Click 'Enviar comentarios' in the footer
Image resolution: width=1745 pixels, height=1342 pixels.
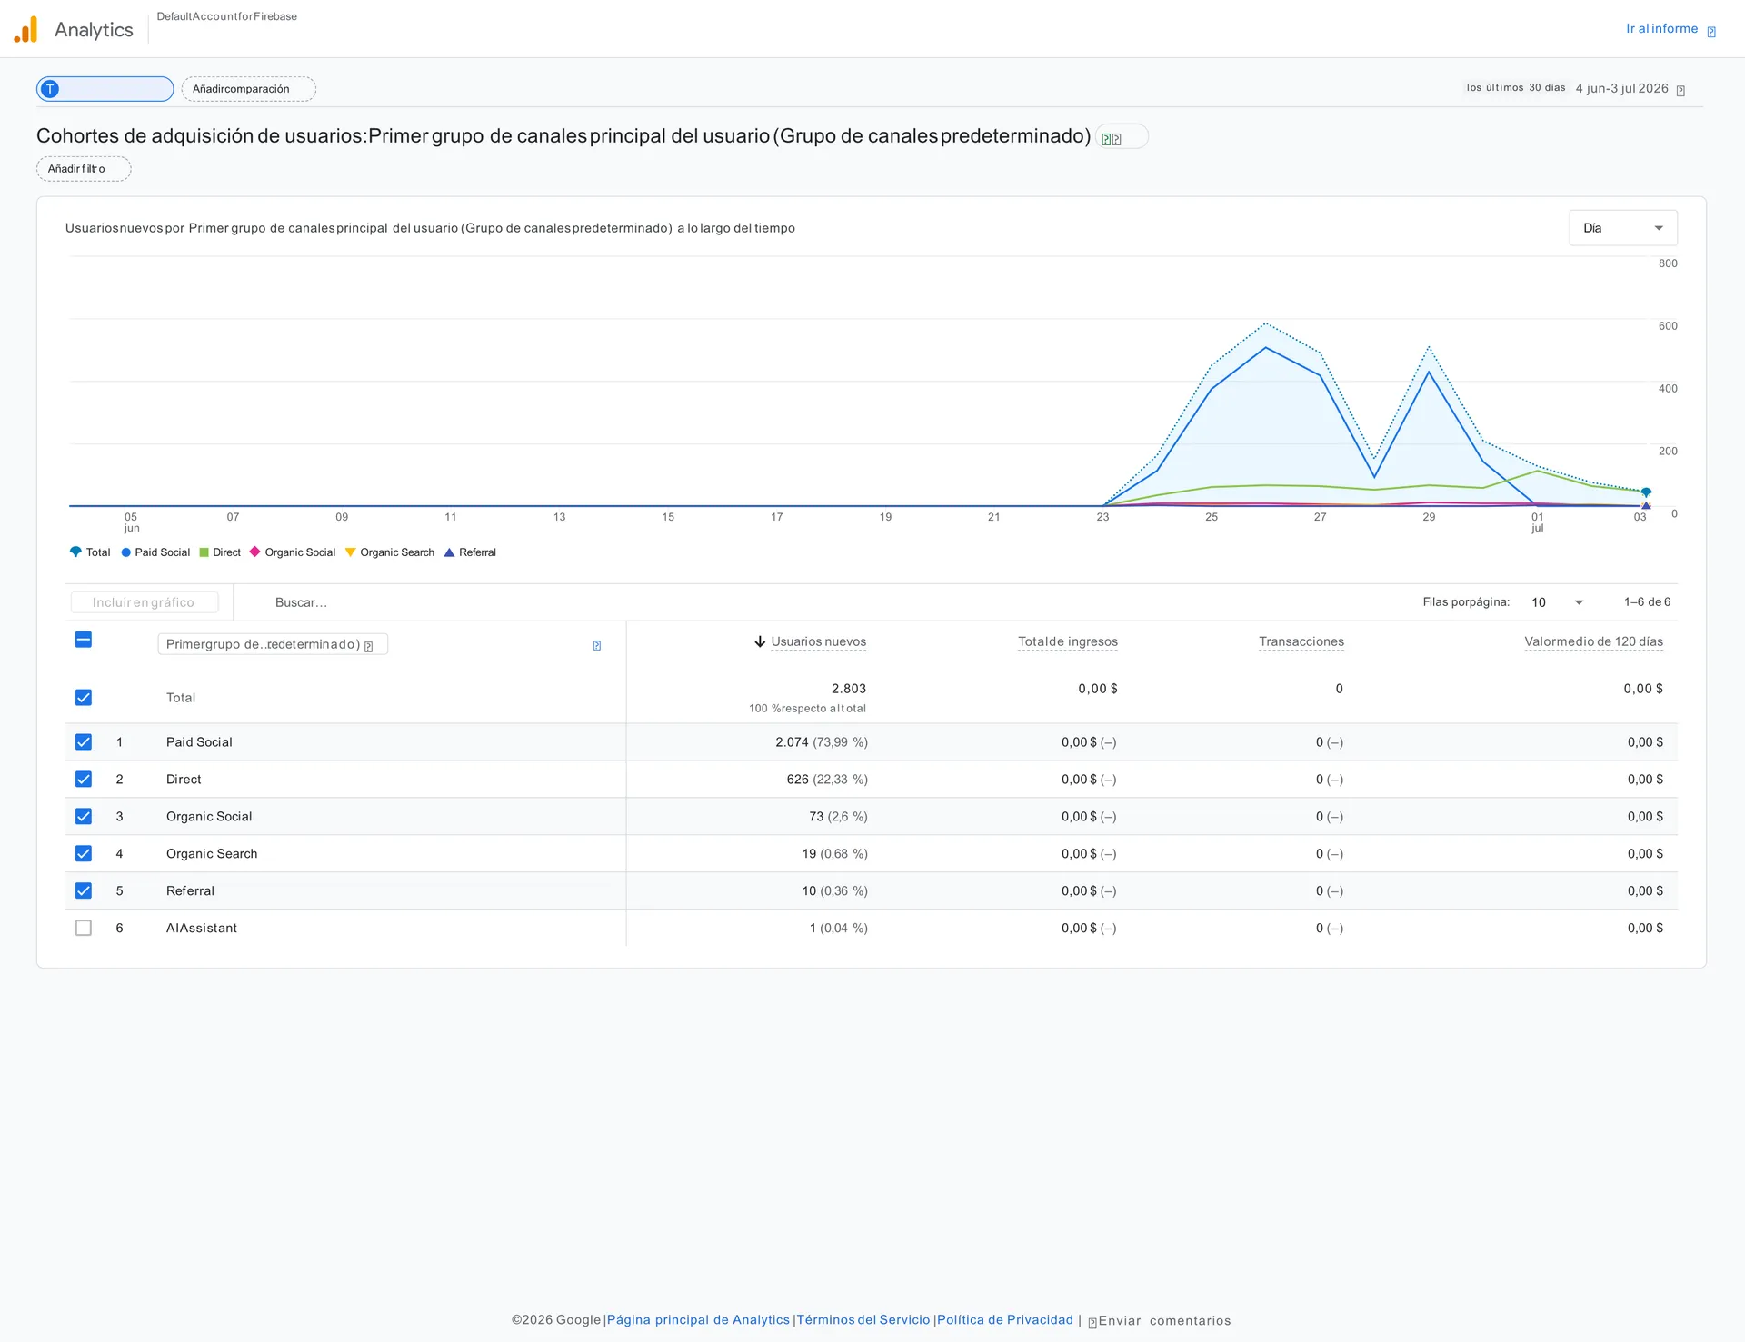1164,1321
